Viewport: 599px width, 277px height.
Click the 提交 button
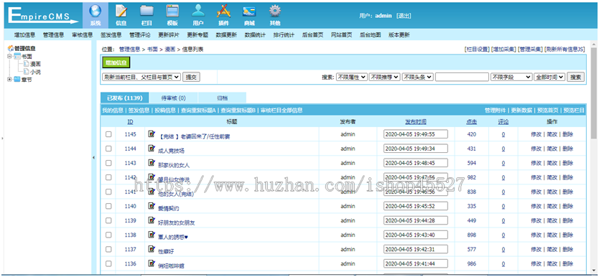(191, 77)
